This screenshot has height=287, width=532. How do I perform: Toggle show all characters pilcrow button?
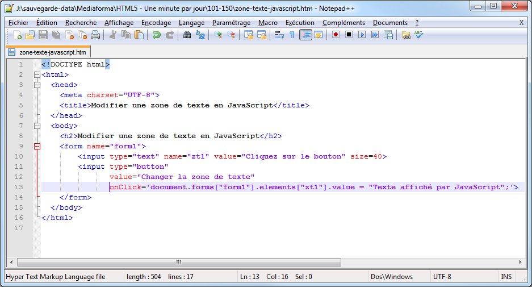point(292,35)
